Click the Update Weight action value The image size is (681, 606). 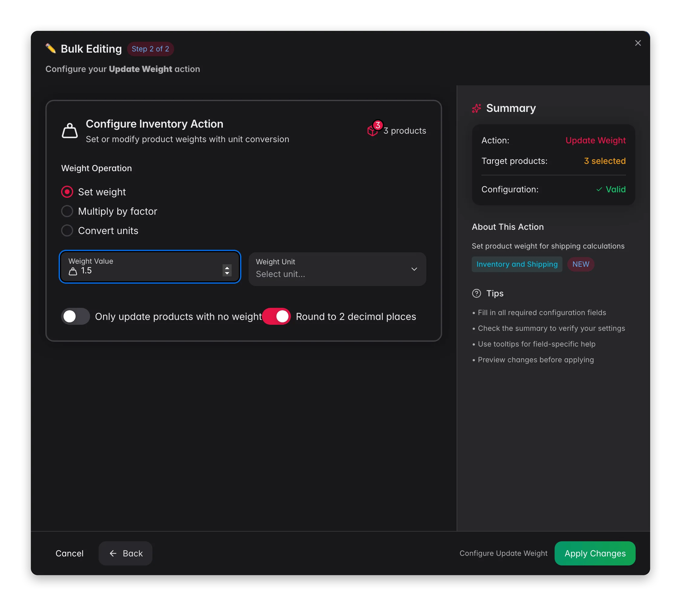[x=595, y=140]
